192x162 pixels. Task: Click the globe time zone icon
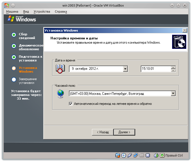pos(60,94)
